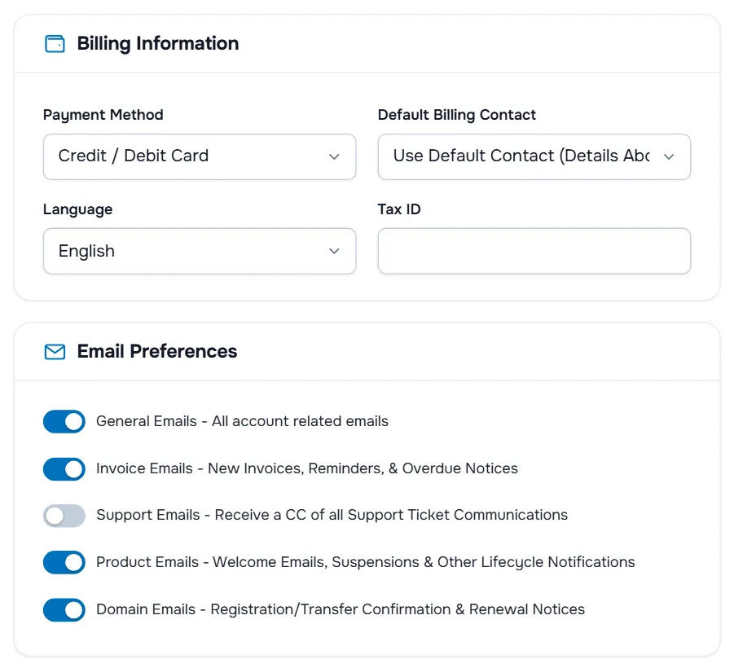734x668 pixels.
Task: Enable the Support Emails toggle
Action: 64,516
